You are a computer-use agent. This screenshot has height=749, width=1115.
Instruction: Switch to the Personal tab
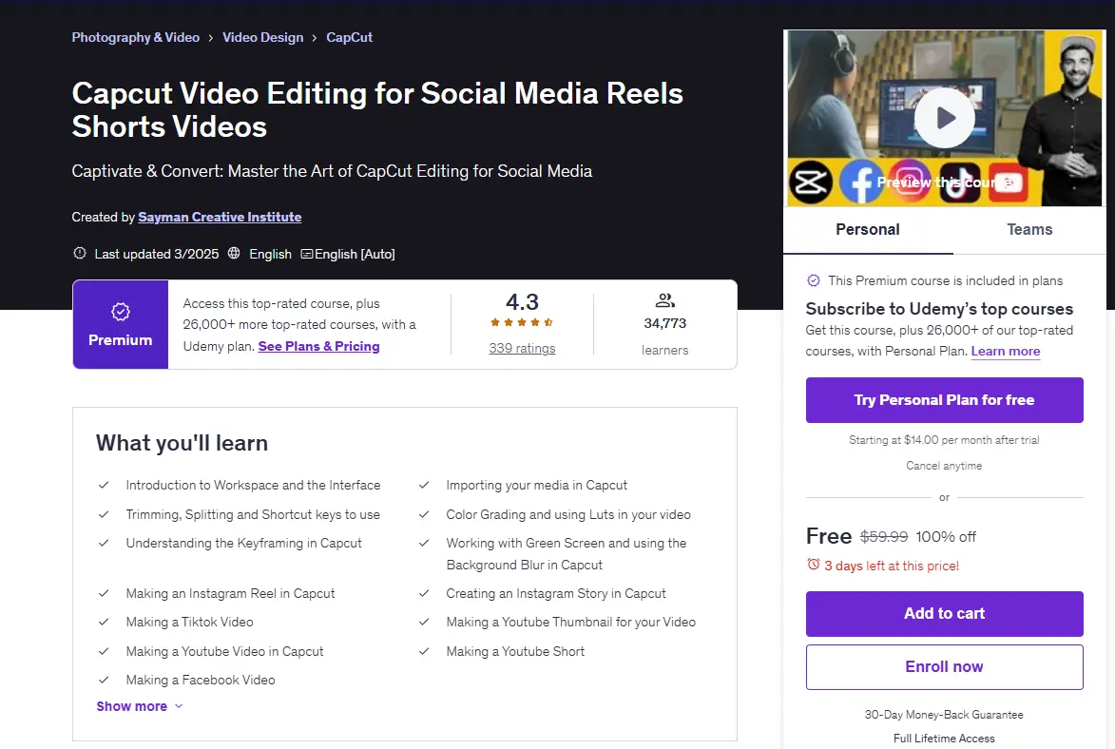coord(868,229)
